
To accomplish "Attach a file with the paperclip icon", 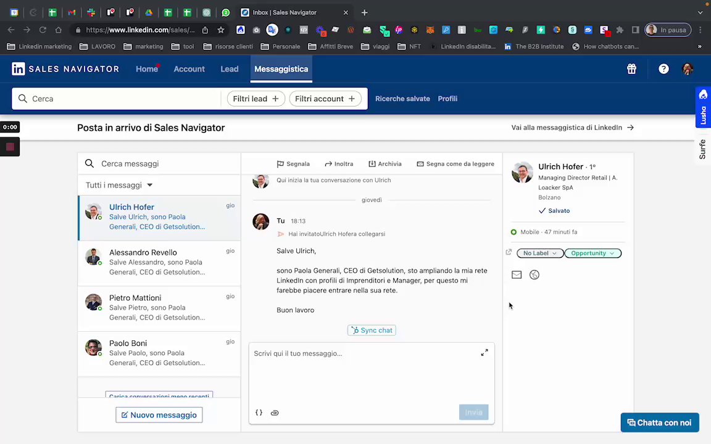I will click(274, 413).
